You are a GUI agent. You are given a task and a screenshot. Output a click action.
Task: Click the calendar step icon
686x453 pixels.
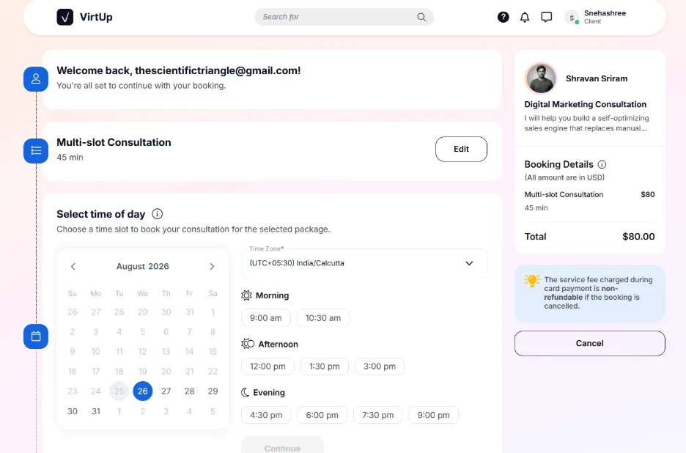(36, 336)
